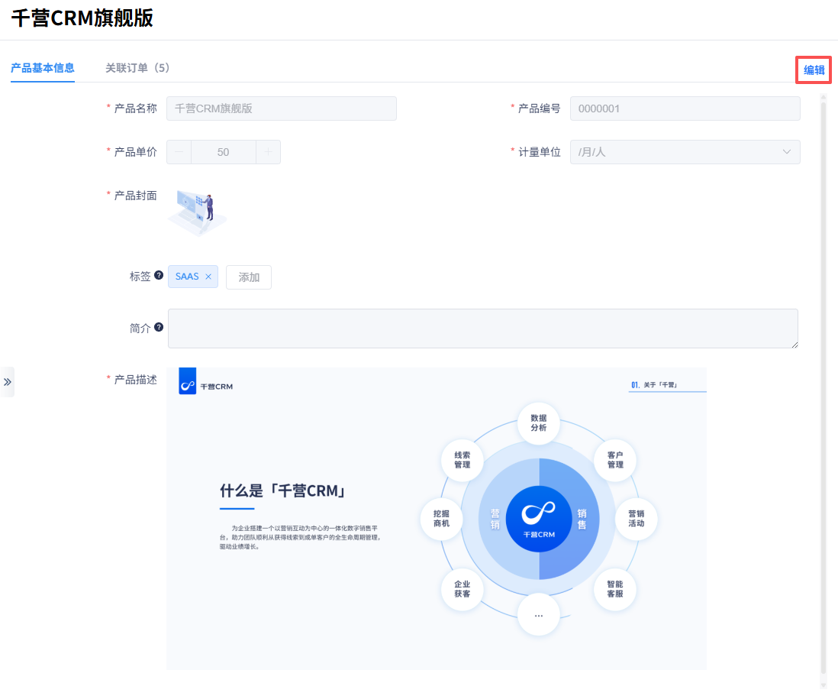The height and width of the screenshot is (696, 838).
Task: Open the 关联订单 (5) tab
Action: coord(137,68)
